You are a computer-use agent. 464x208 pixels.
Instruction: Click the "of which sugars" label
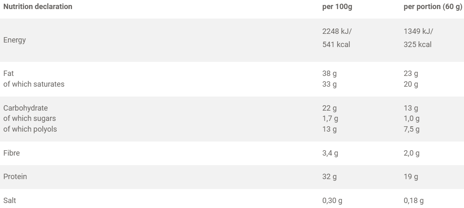tap(29, 118)
